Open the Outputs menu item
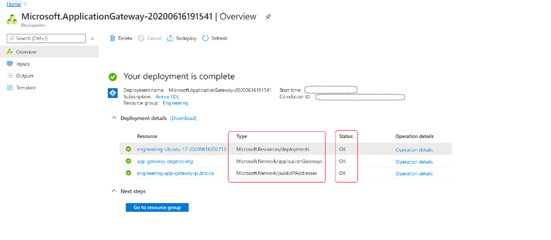Viewport: 551px width, 240px height. tap(25, 76)
